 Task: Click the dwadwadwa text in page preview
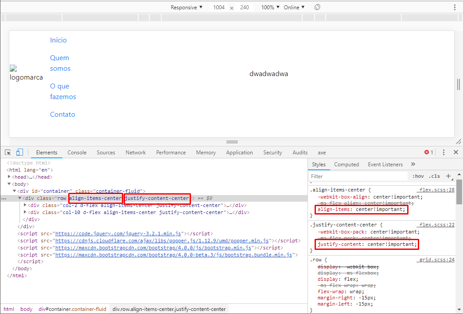coord(268,74)
